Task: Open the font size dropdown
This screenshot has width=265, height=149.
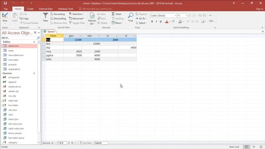Action: pos(186,16)
